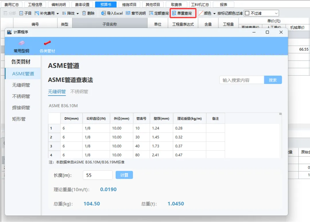Viewport: 310px width, 222px height.
Task: Toggle the 不过滤 checkbox
Action: (247, 13)
